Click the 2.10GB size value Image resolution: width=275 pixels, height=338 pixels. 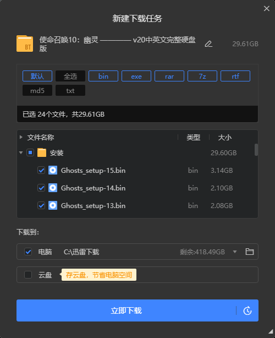pyautogui.click(x=222, y=188)
